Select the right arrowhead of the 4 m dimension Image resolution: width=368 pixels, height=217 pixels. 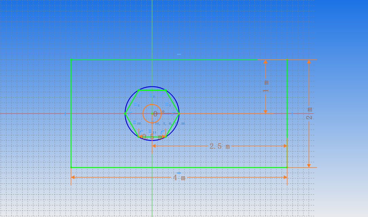pos(285,177)
